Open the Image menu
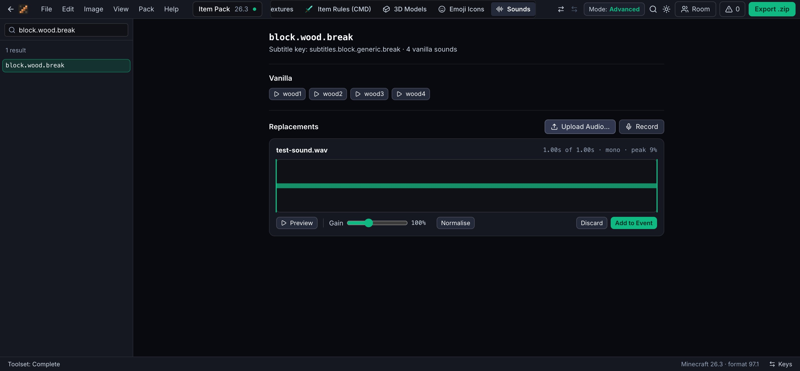The image size is (800, 371). pyautogui.click(x=94, y=9)
